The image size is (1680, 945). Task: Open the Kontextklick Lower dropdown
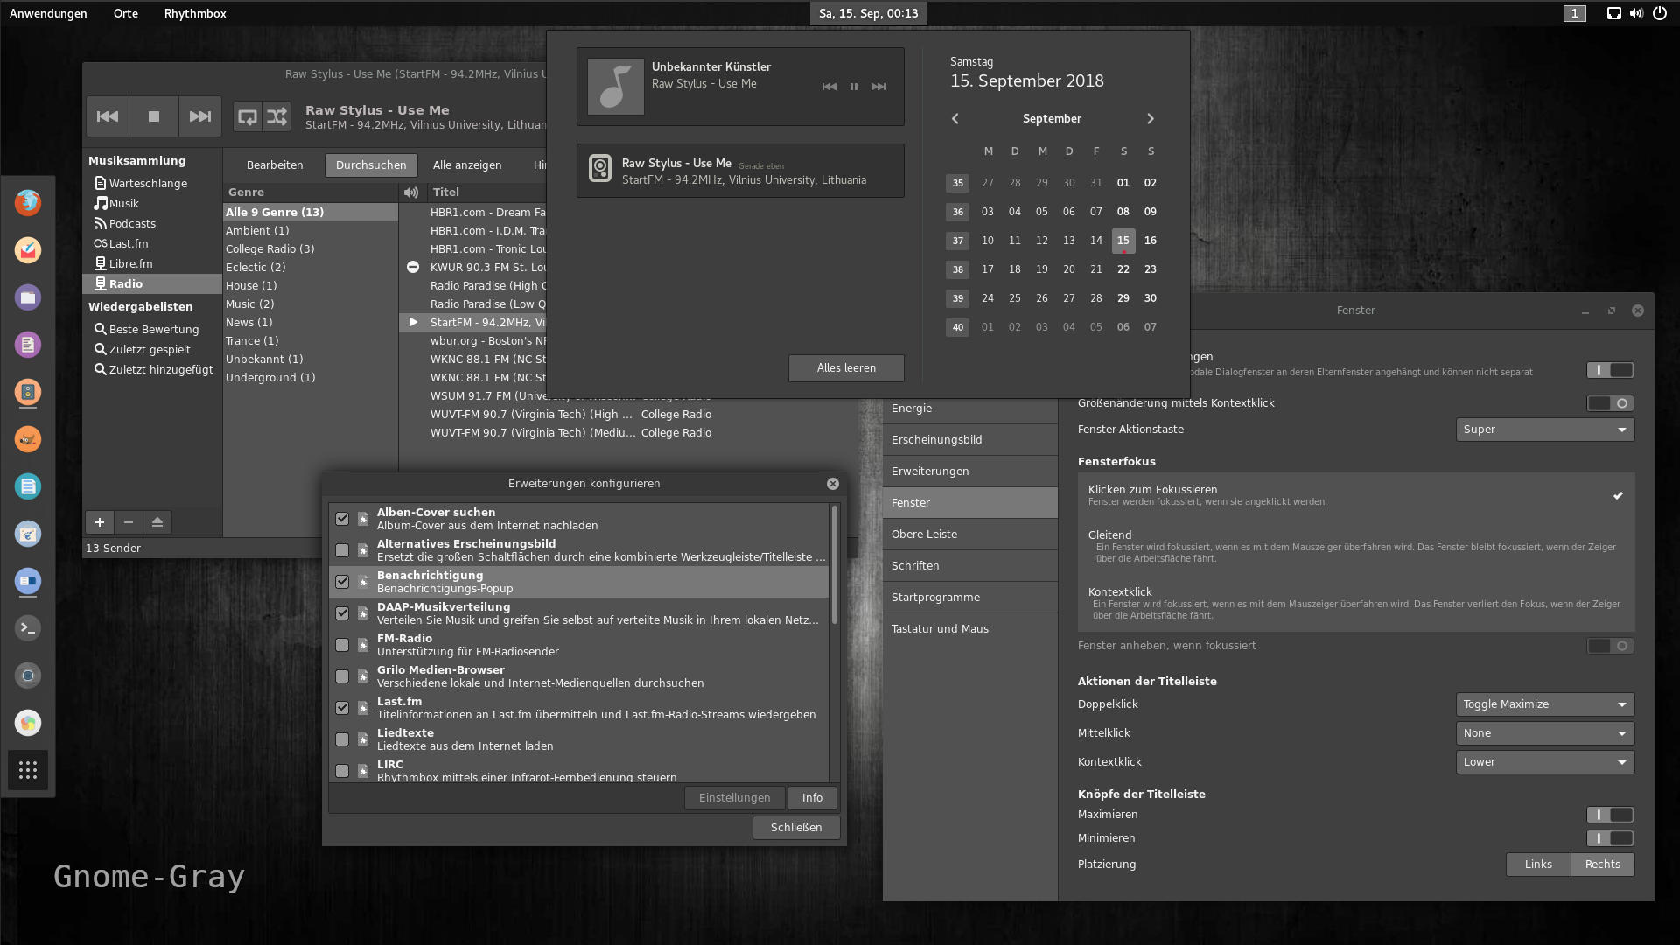[x=1544, y=762]
